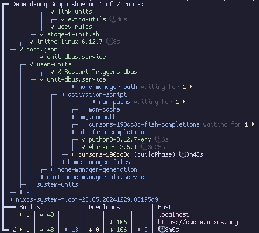Click the total elapsed clock icon at 8m0s
The height and width of the screenshot is (233, 259).
(x=161, y=230)
